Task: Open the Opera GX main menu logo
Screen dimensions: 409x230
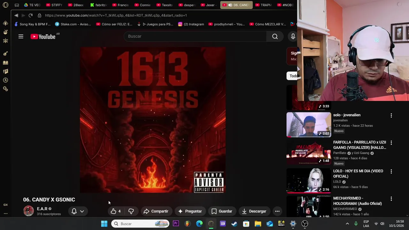Action: click(x=5, y=5)
